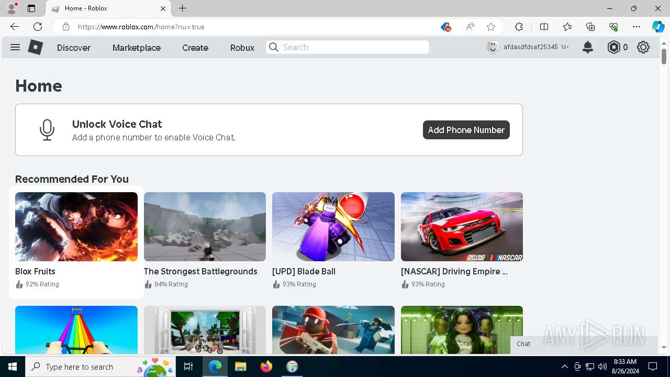
Task: Click the Roblox search field
Action: pos(348,47)
